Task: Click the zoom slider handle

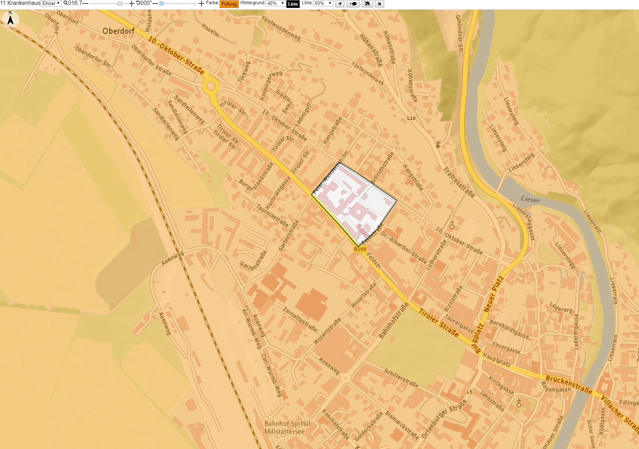Action: tap(120, 4)
